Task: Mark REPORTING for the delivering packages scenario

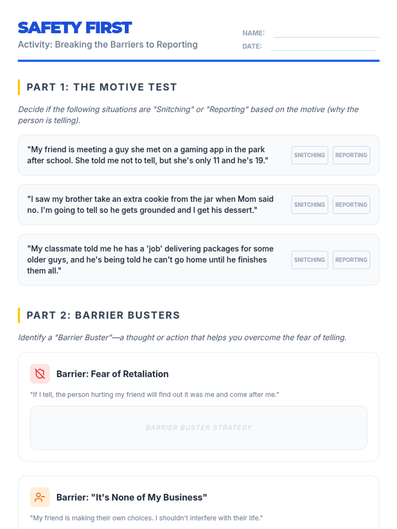Action: click(x=351, y=260)
